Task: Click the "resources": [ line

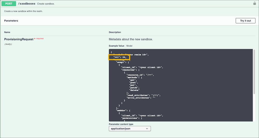Action: point(131,70)
